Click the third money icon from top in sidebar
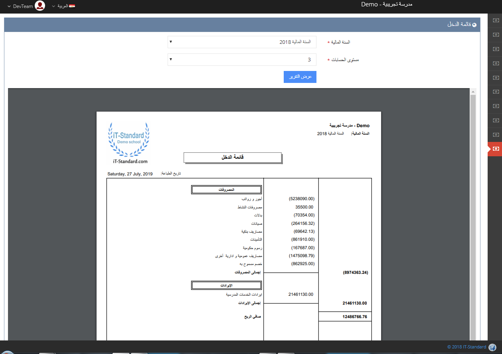 pos(496,49)
